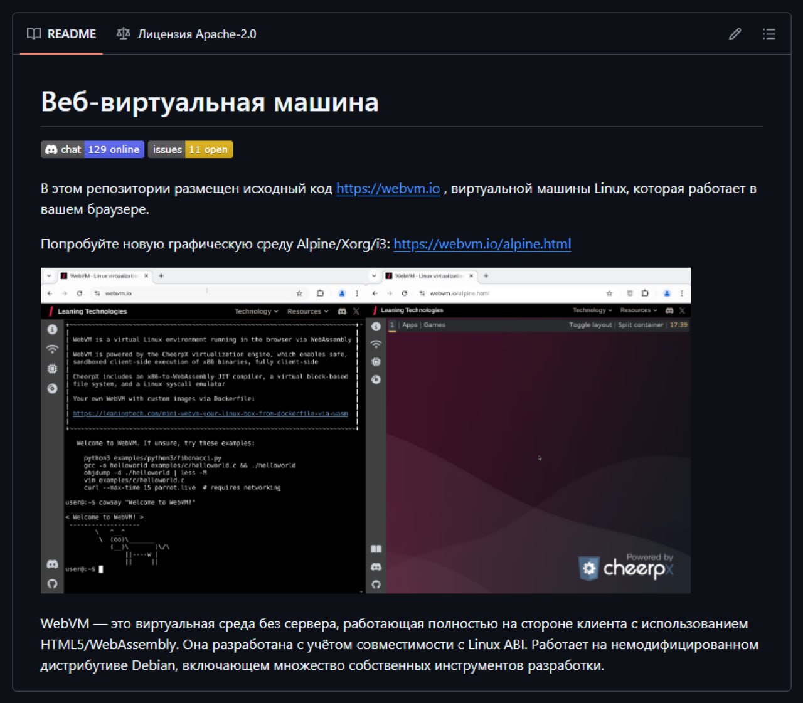Screen dimensions: 803x703
Task: Follow the https://webvm.io link
Action: pyautogui.click(x=388, y=188)
